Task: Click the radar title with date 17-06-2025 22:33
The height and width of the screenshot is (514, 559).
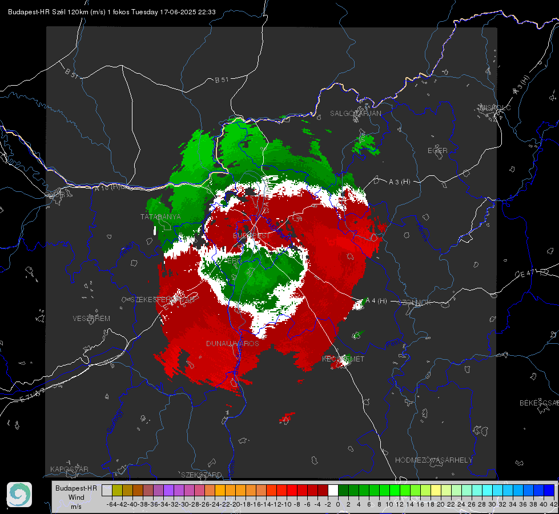Action: [111, 12]
